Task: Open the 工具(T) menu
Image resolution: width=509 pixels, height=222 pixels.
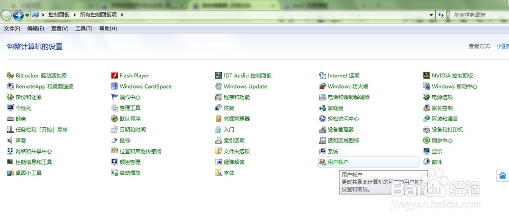Action: [x=84, y=29]
